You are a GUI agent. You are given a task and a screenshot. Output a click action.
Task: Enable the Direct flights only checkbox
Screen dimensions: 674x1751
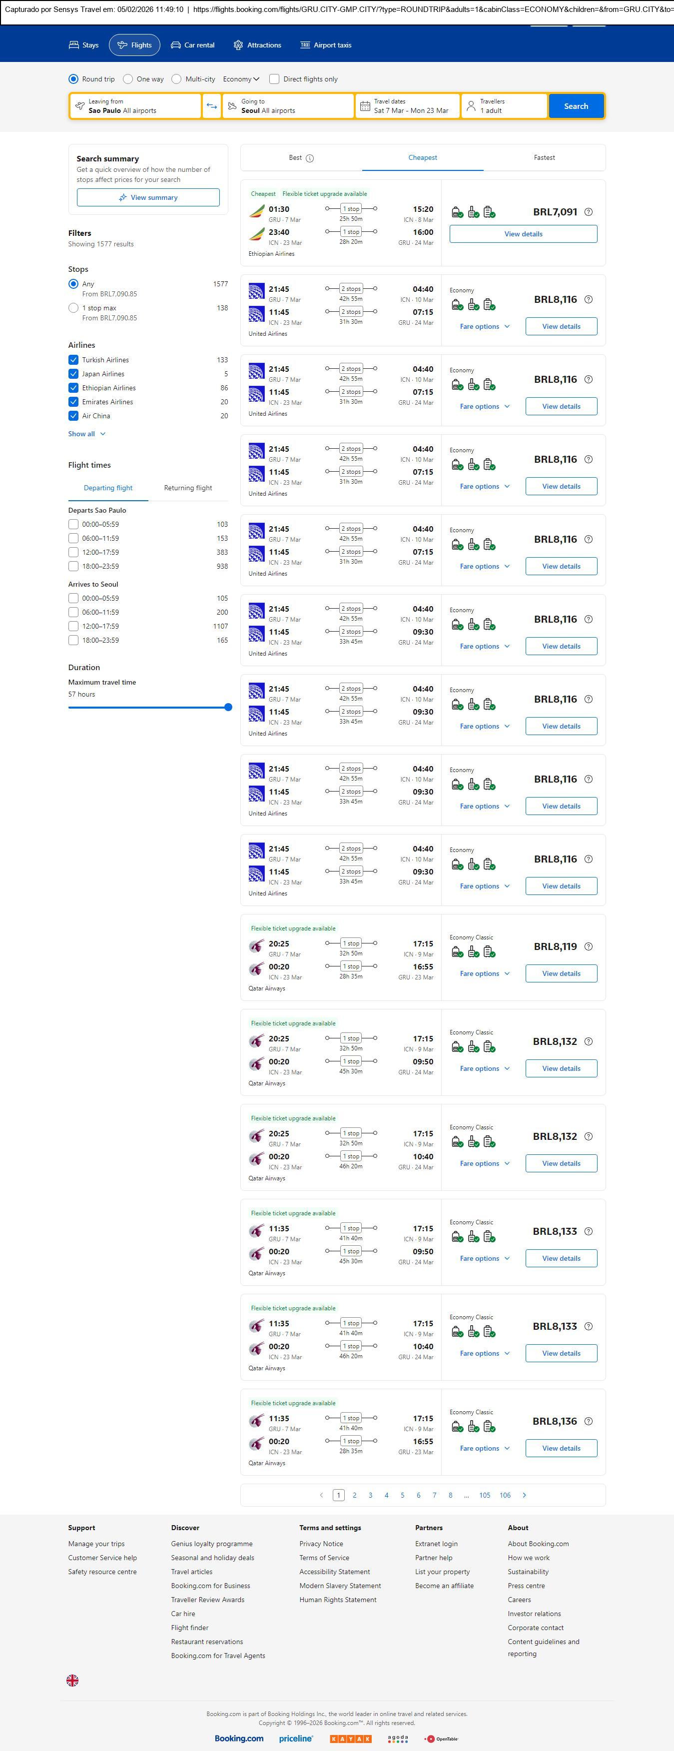tap(274, 79)
